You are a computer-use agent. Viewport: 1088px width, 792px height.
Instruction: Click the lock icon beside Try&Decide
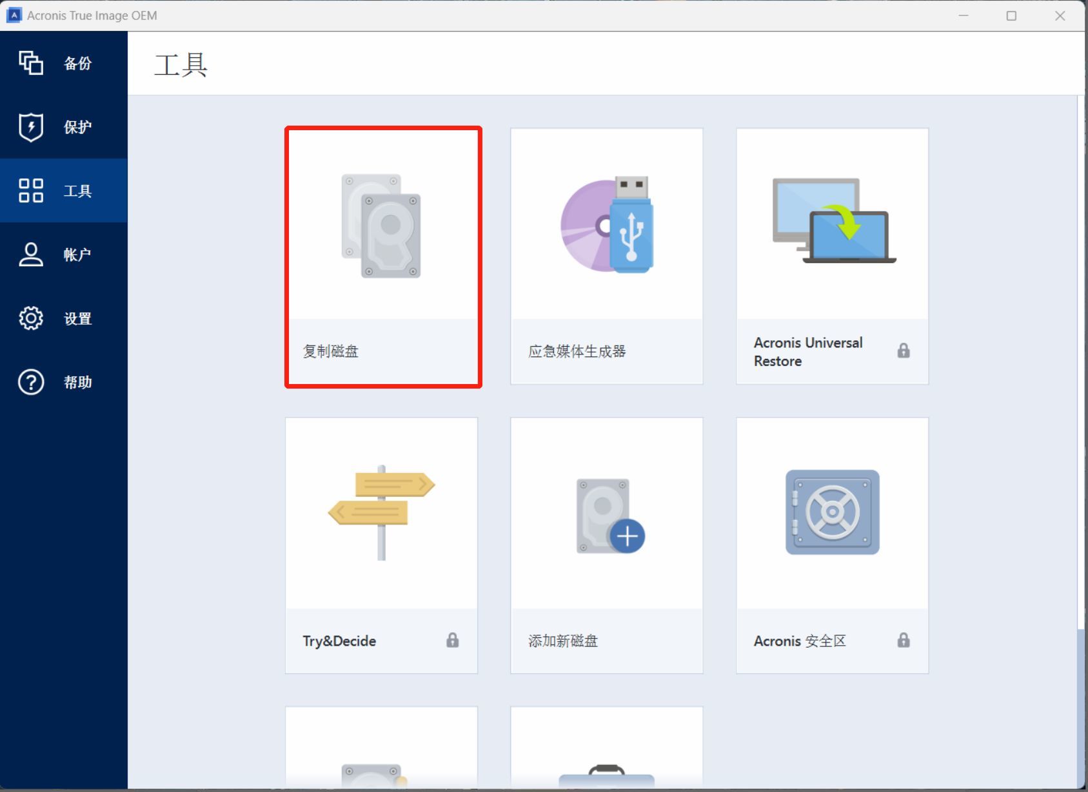pos(453,639)
